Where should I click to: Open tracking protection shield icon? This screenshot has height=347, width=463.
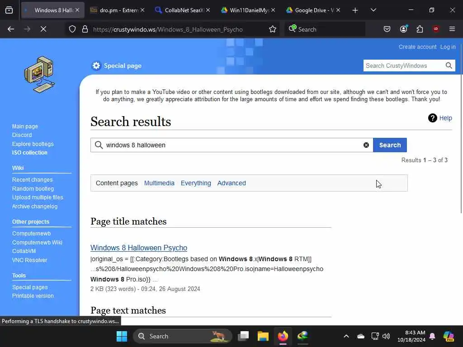pos(72,29)
